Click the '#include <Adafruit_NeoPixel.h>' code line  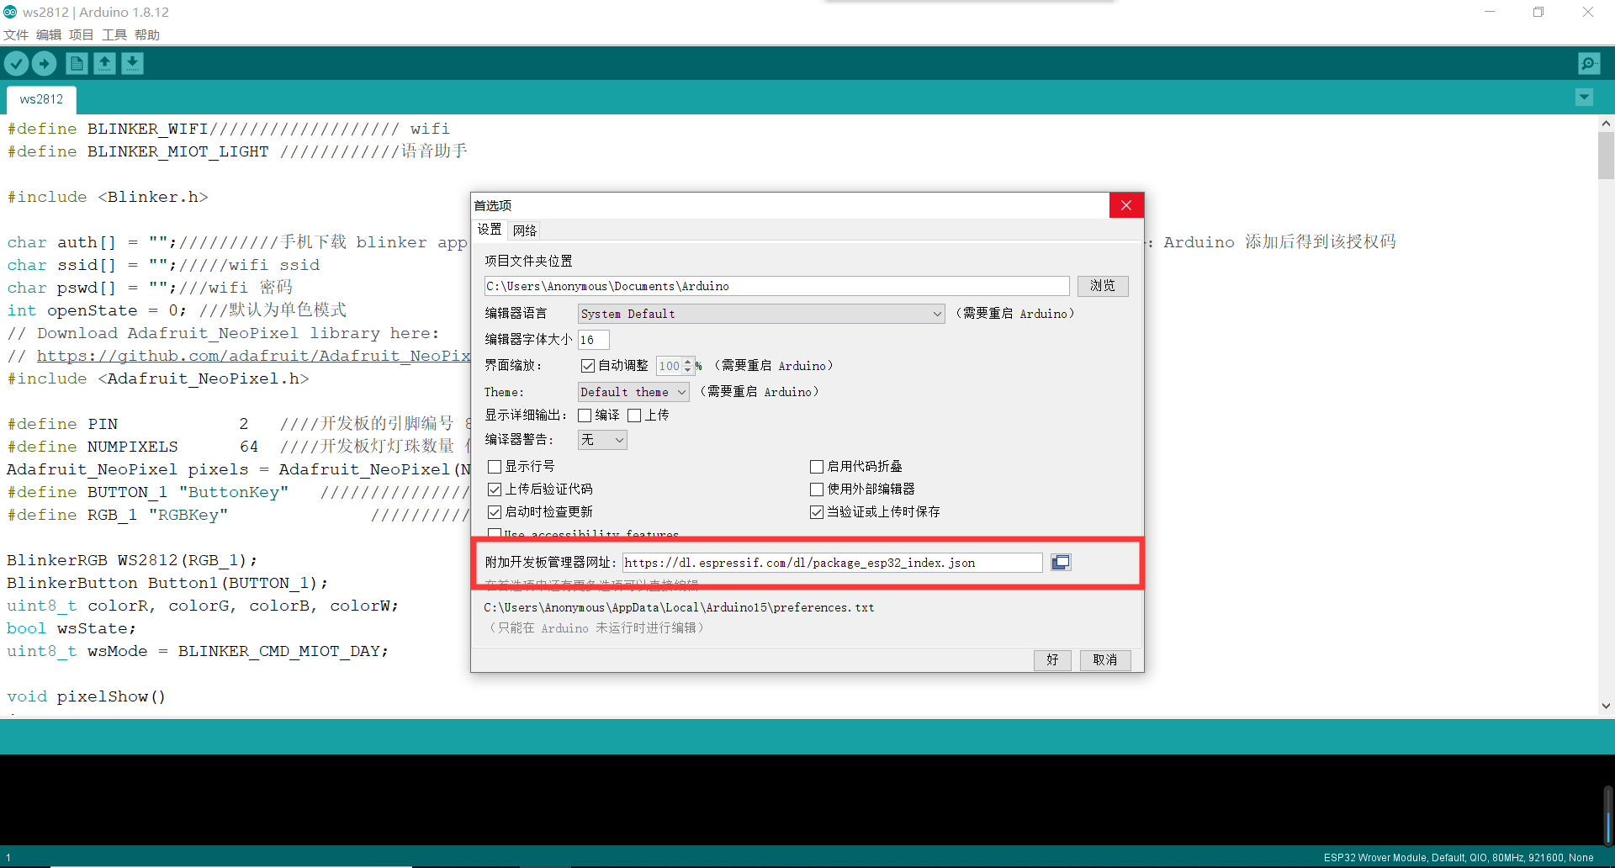pos(158,378)
